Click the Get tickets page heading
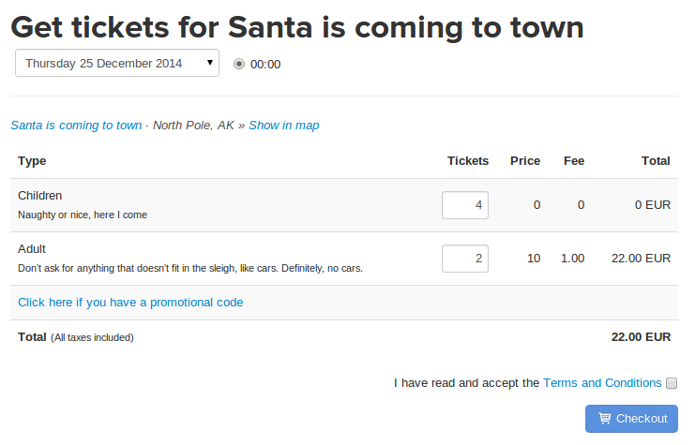This screenshot has width=695, height=445. click(297, 26)
